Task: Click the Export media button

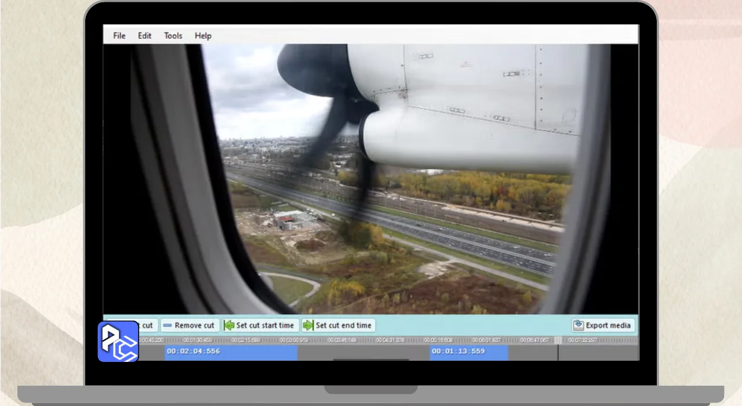Action: [x=603, y=325]
